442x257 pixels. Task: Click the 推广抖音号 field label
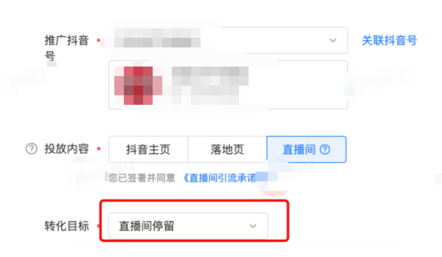(x=67, y=48)
